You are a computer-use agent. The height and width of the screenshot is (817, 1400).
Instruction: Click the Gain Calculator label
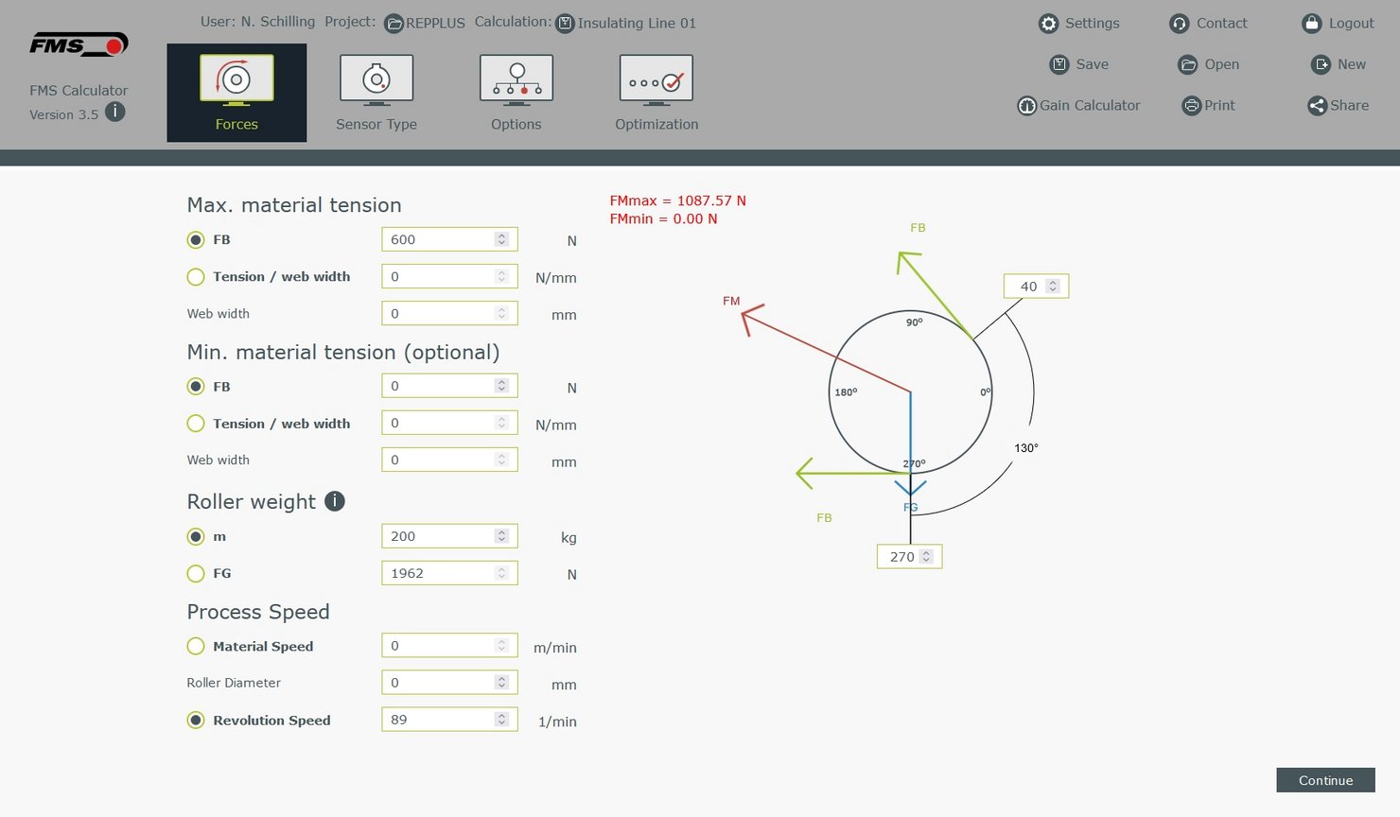(1090, 106)
